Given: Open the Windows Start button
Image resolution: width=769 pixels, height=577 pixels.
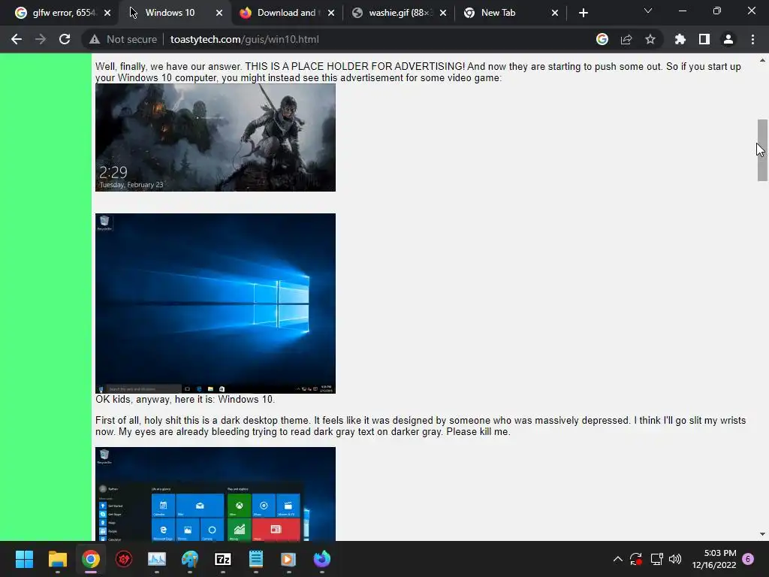Looking at the screenshot, I should [x=24, y=559].
